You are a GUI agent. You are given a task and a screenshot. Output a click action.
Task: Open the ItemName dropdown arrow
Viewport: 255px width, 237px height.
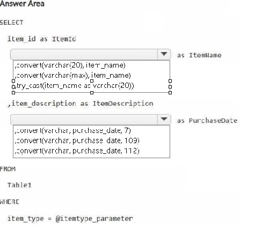point(164,54)
